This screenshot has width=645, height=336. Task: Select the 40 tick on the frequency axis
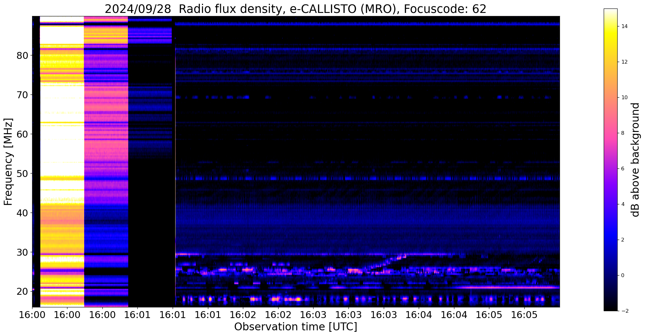coord(22,213)
